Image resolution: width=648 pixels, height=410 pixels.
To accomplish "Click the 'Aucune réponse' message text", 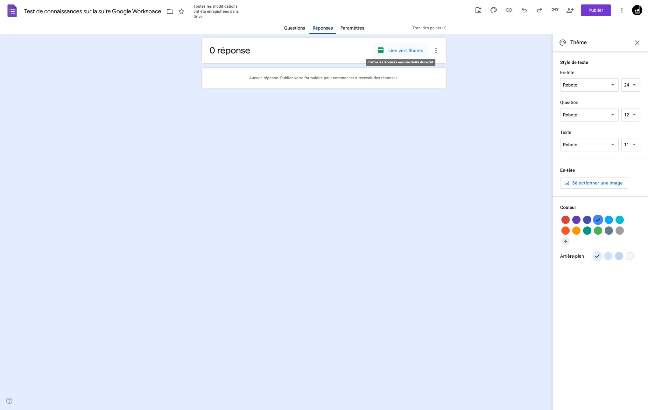I will tap(324, 78).
